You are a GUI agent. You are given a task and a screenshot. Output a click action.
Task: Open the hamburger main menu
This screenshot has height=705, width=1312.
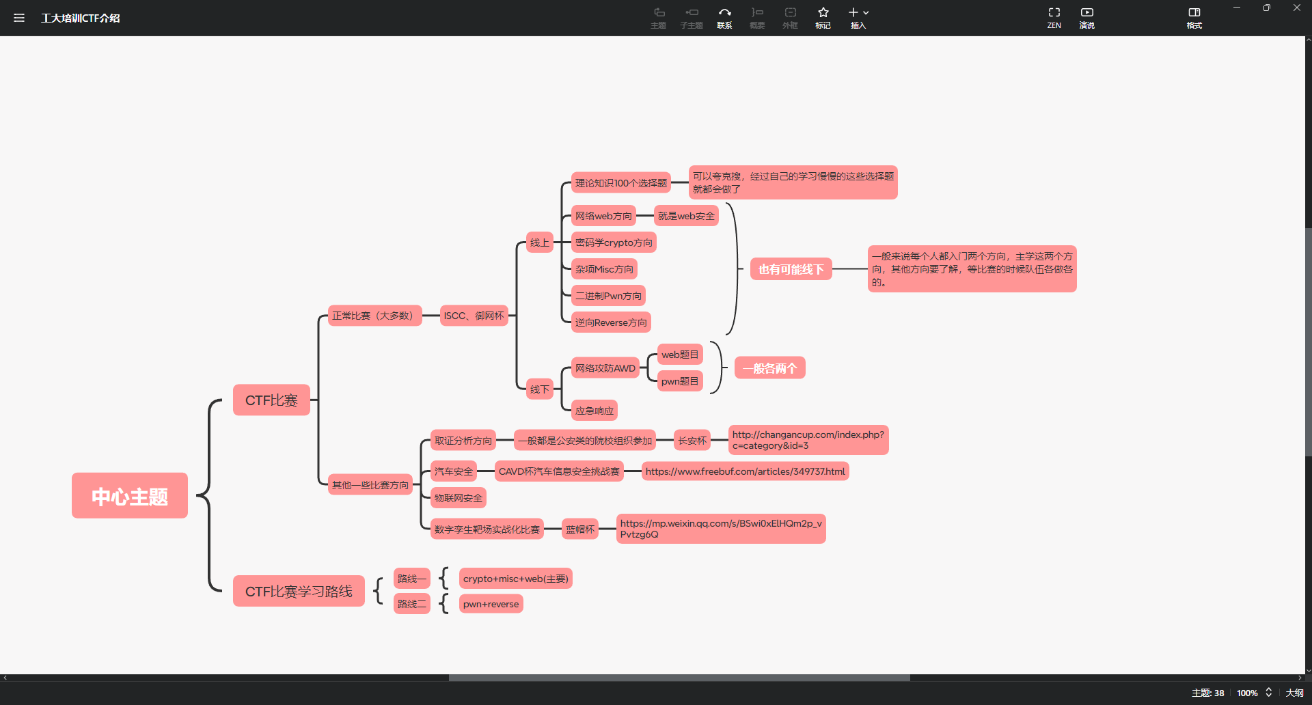click(19, 18)
